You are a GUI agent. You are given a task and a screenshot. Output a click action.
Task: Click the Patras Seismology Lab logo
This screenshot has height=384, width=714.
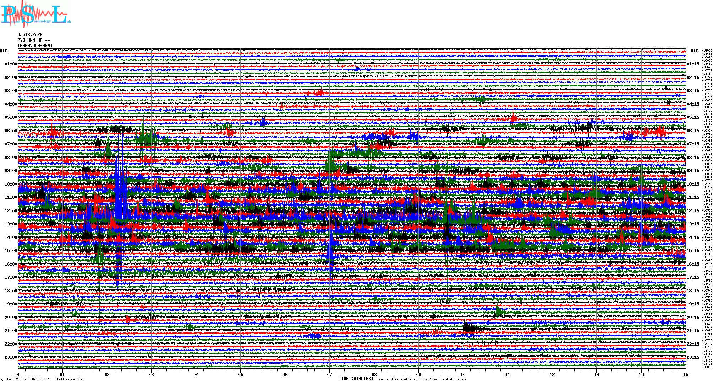coord(36,14)
